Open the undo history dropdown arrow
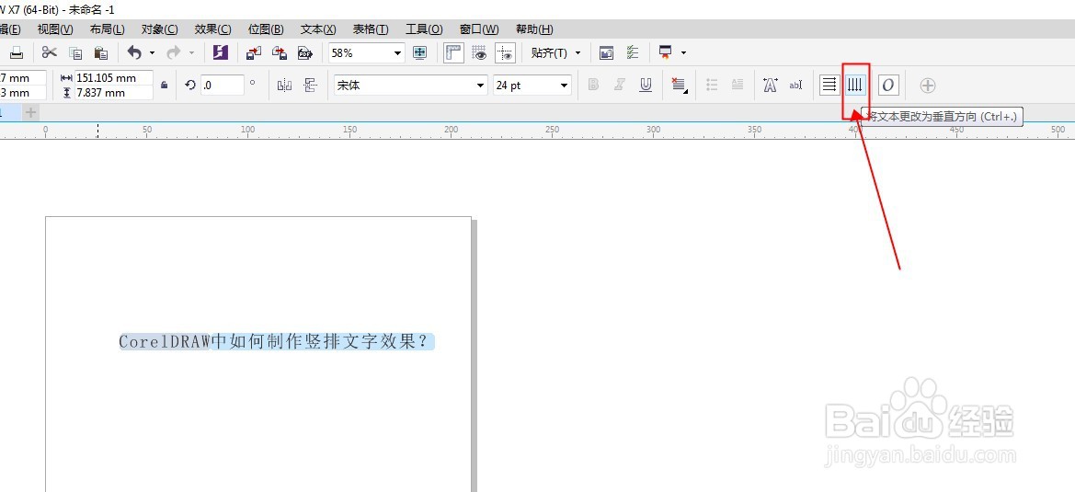 153,52
